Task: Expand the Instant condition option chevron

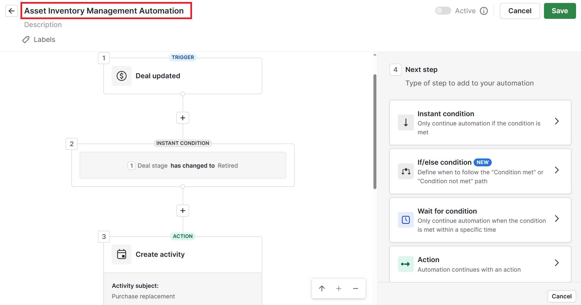Action: tap(557, 121)
